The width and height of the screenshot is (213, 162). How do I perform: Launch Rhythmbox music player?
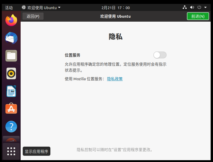pyautogui.click(x=11, y=73)
